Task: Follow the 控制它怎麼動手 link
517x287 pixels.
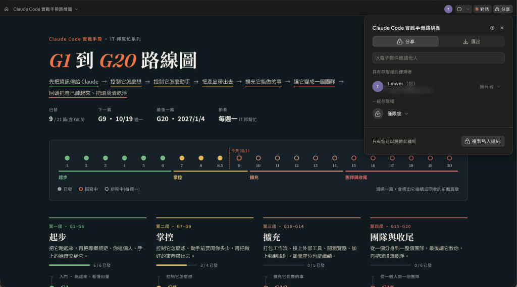Action: click(x=172, y=82)
